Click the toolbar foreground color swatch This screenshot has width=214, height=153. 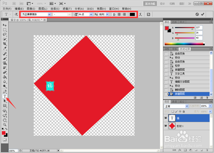[x=4, y=133]
